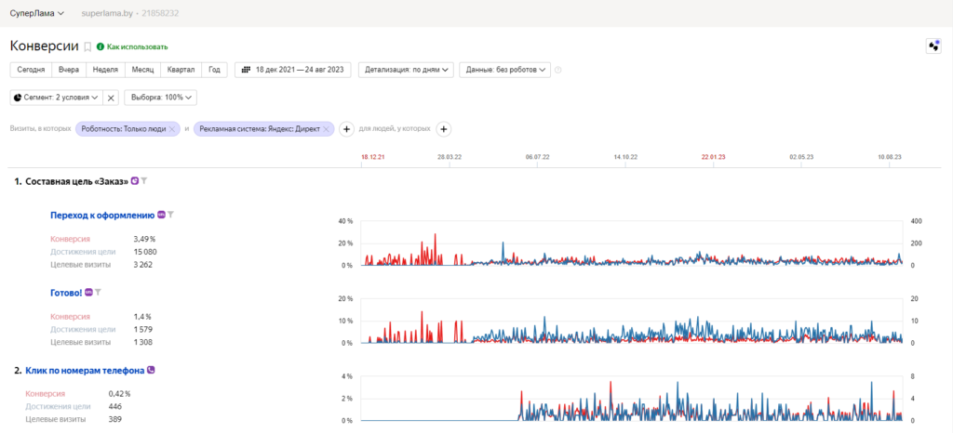Open the Как использовать help link
This screenshot has height=433, width=953.
click(138, 46)
